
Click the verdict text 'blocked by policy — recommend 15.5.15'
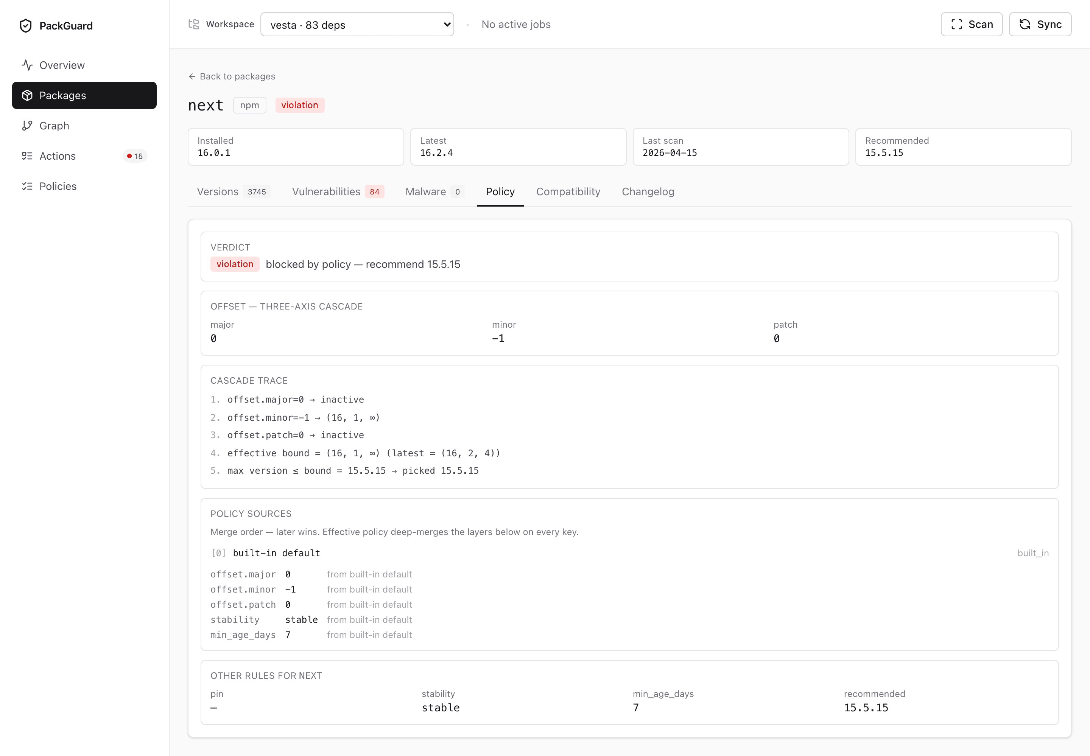click(363, 264)
